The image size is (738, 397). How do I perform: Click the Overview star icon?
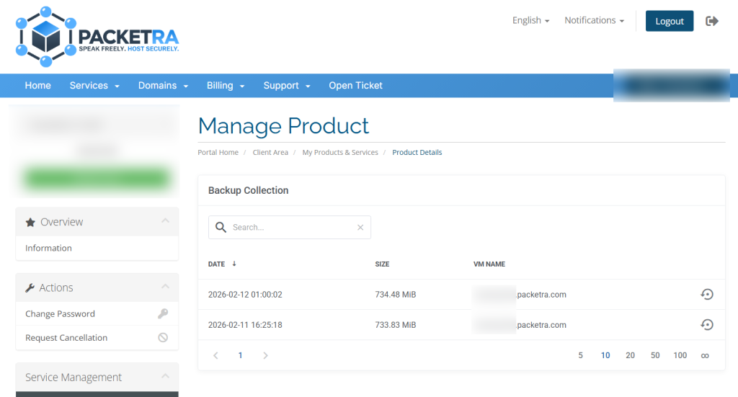(30, 222)
